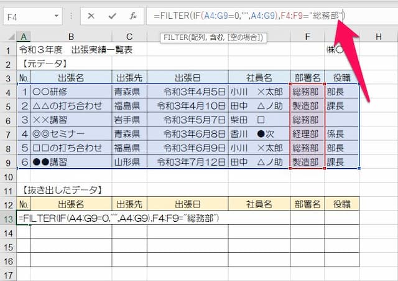The image size is (398, 281).
Task: Click cell ●●講習
Action: click(x=71, y=162)
